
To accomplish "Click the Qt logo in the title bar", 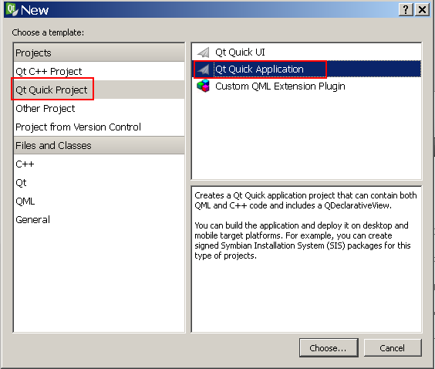I will [x=12, y=9].
